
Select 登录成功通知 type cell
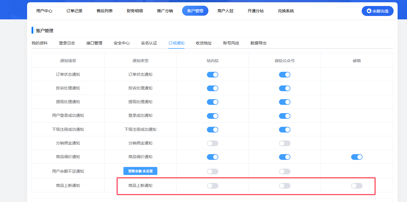tap(141, 115)
